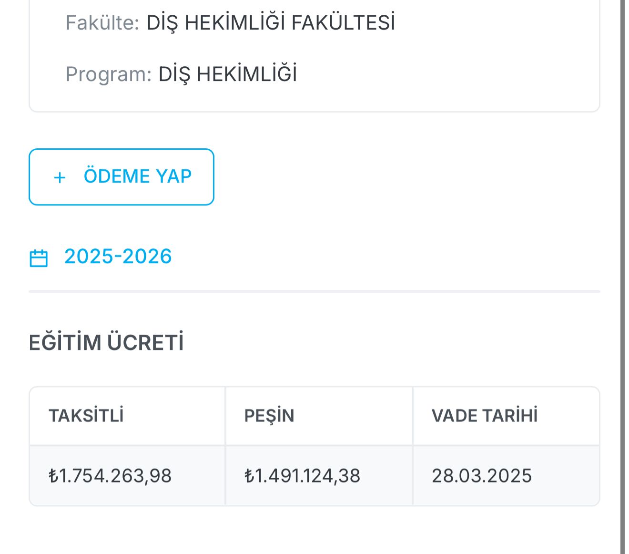
Task: Select the 2025-2026 academic year label
Action: [118, 256]
